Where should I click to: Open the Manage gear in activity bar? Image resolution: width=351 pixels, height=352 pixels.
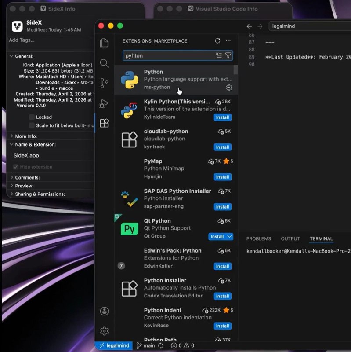coord(104,331)
